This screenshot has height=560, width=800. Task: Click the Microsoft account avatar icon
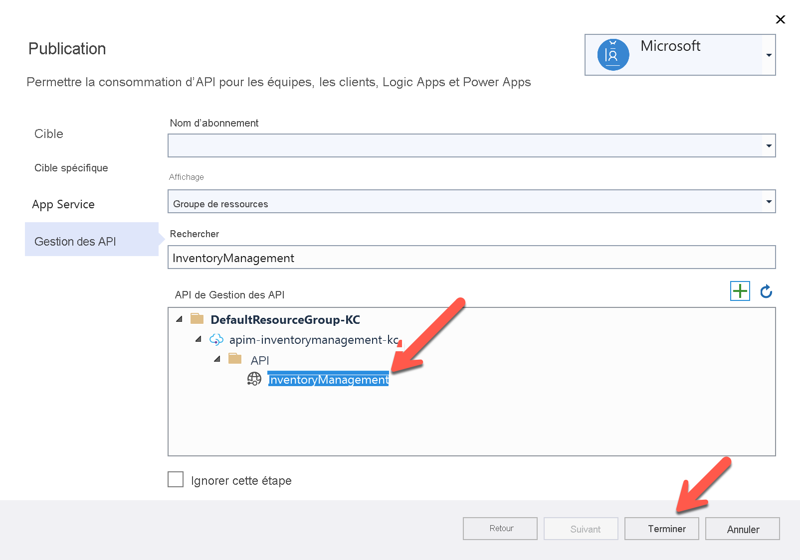click(x=613, y=55)
